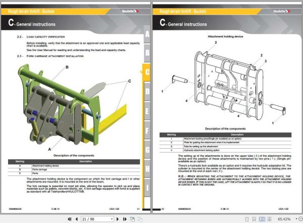The width and height of the screenshot is (303, 223).
Task: Open section tab H on the page margin
Action: 147,168
